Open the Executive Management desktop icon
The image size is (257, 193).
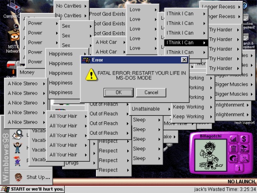click(x=246, y=17)
